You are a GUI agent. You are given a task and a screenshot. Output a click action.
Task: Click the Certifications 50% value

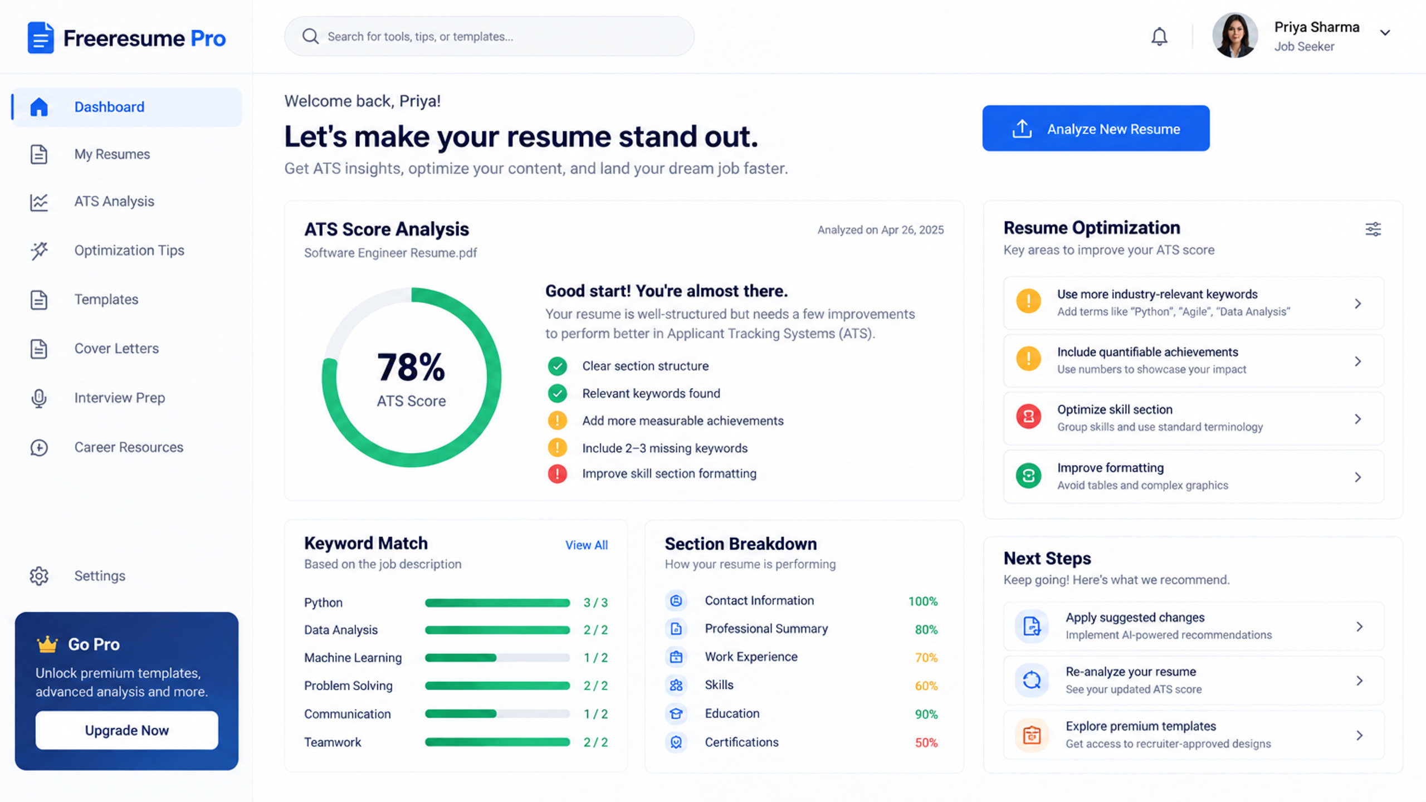tap(926, 743)
